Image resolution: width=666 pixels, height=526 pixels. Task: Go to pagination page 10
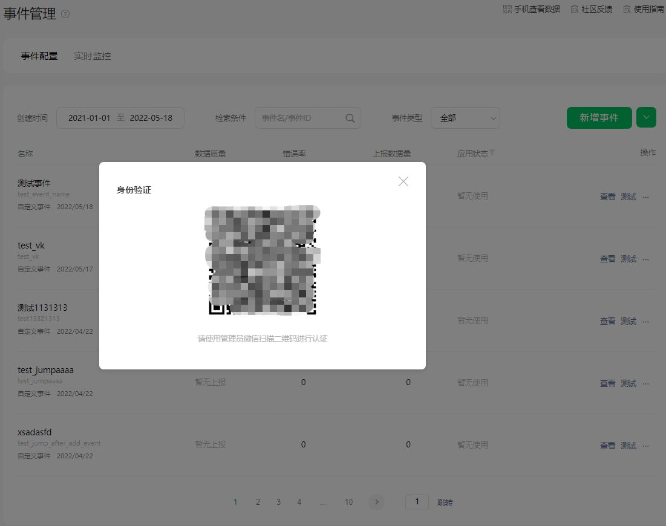(x=348, y=502)
